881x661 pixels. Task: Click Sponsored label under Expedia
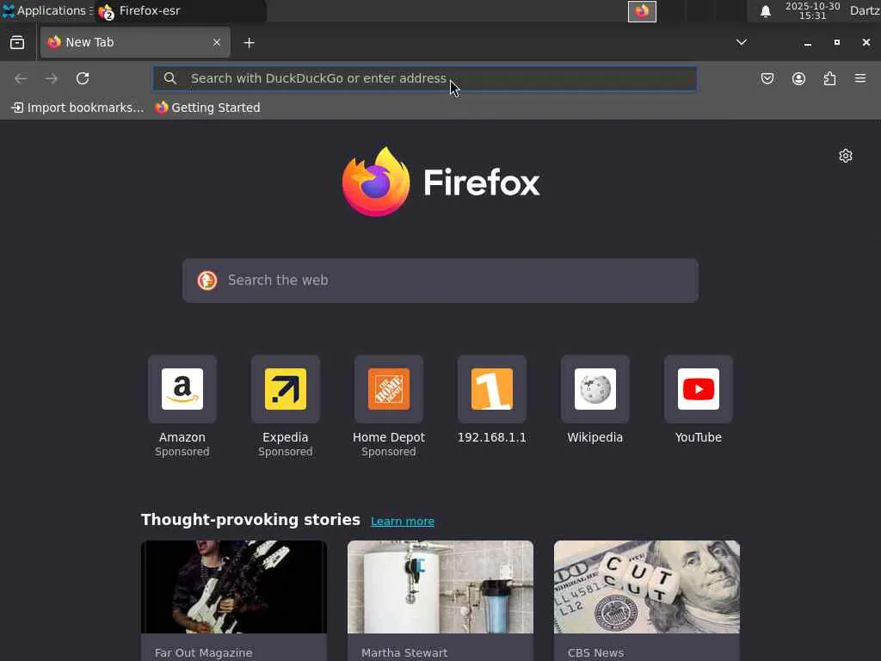coord(286,452)
